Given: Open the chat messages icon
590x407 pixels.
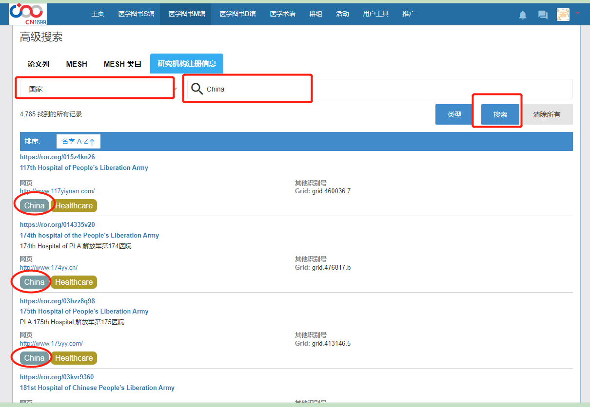Looking at the screenshot, I should 543,15.
